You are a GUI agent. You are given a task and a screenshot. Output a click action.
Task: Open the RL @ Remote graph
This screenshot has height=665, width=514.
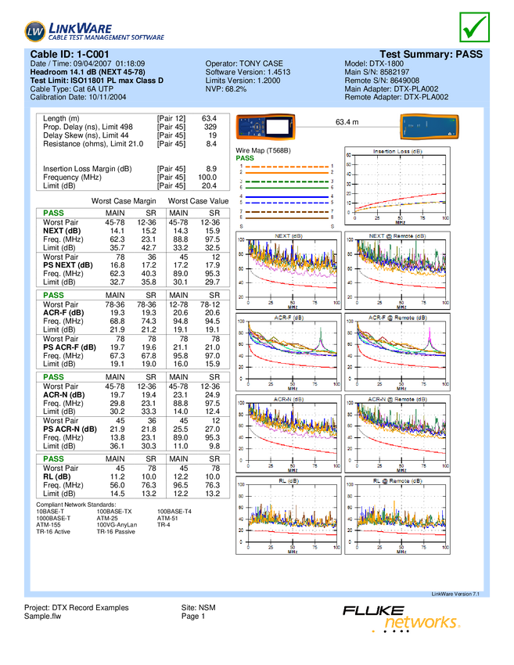tap(397, 516)
